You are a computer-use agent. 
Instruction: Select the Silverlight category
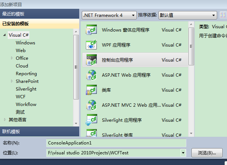pyautogui.click(x=26, y=89)
